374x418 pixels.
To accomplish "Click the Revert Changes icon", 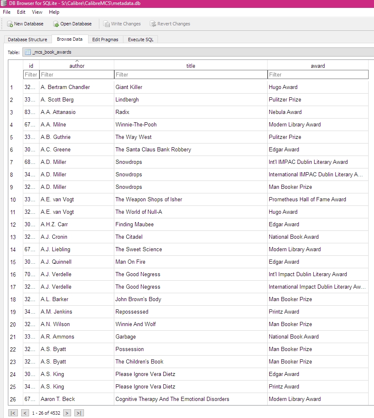I will pyautogui.click(x=153, y=24).
